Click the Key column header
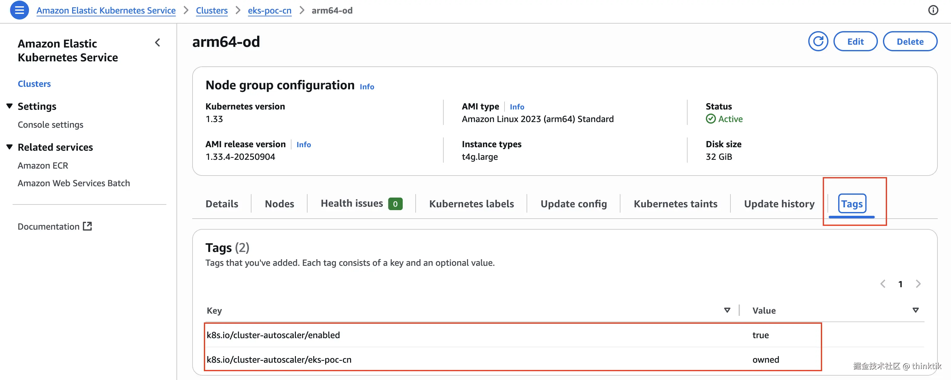The height and width of the screenshot is (380, 951). 214,310
